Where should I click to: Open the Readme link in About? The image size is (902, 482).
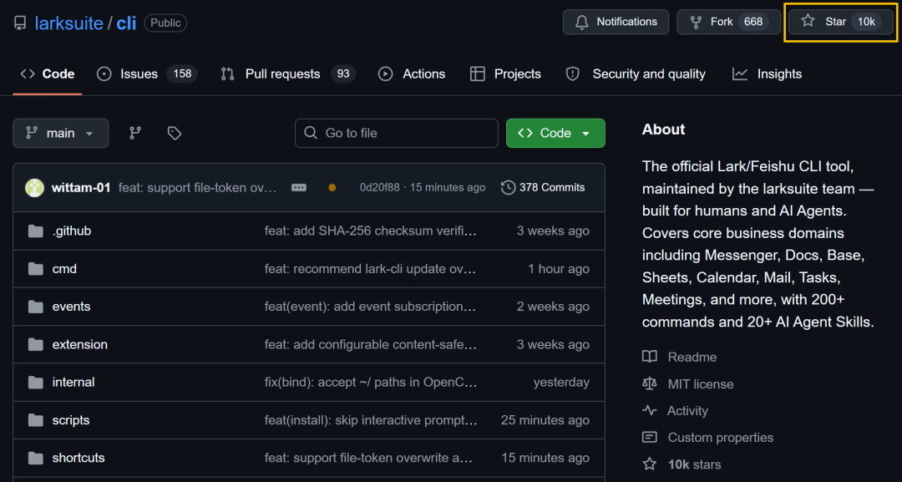pos(679,358)
